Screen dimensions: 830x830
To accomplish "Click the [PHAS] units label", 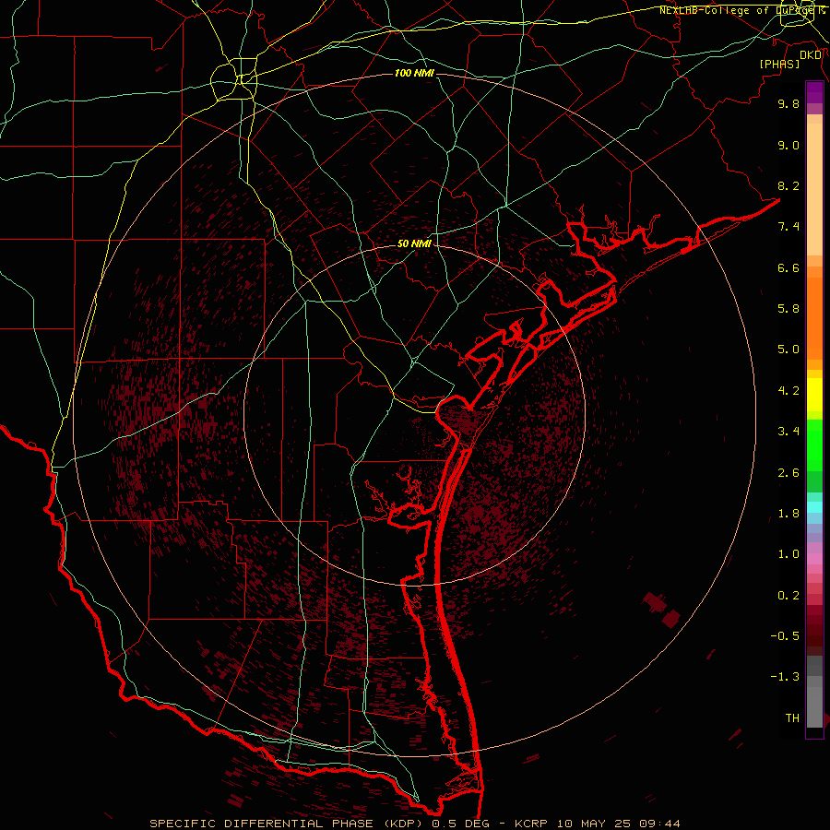I will click(x=779, y=64).
